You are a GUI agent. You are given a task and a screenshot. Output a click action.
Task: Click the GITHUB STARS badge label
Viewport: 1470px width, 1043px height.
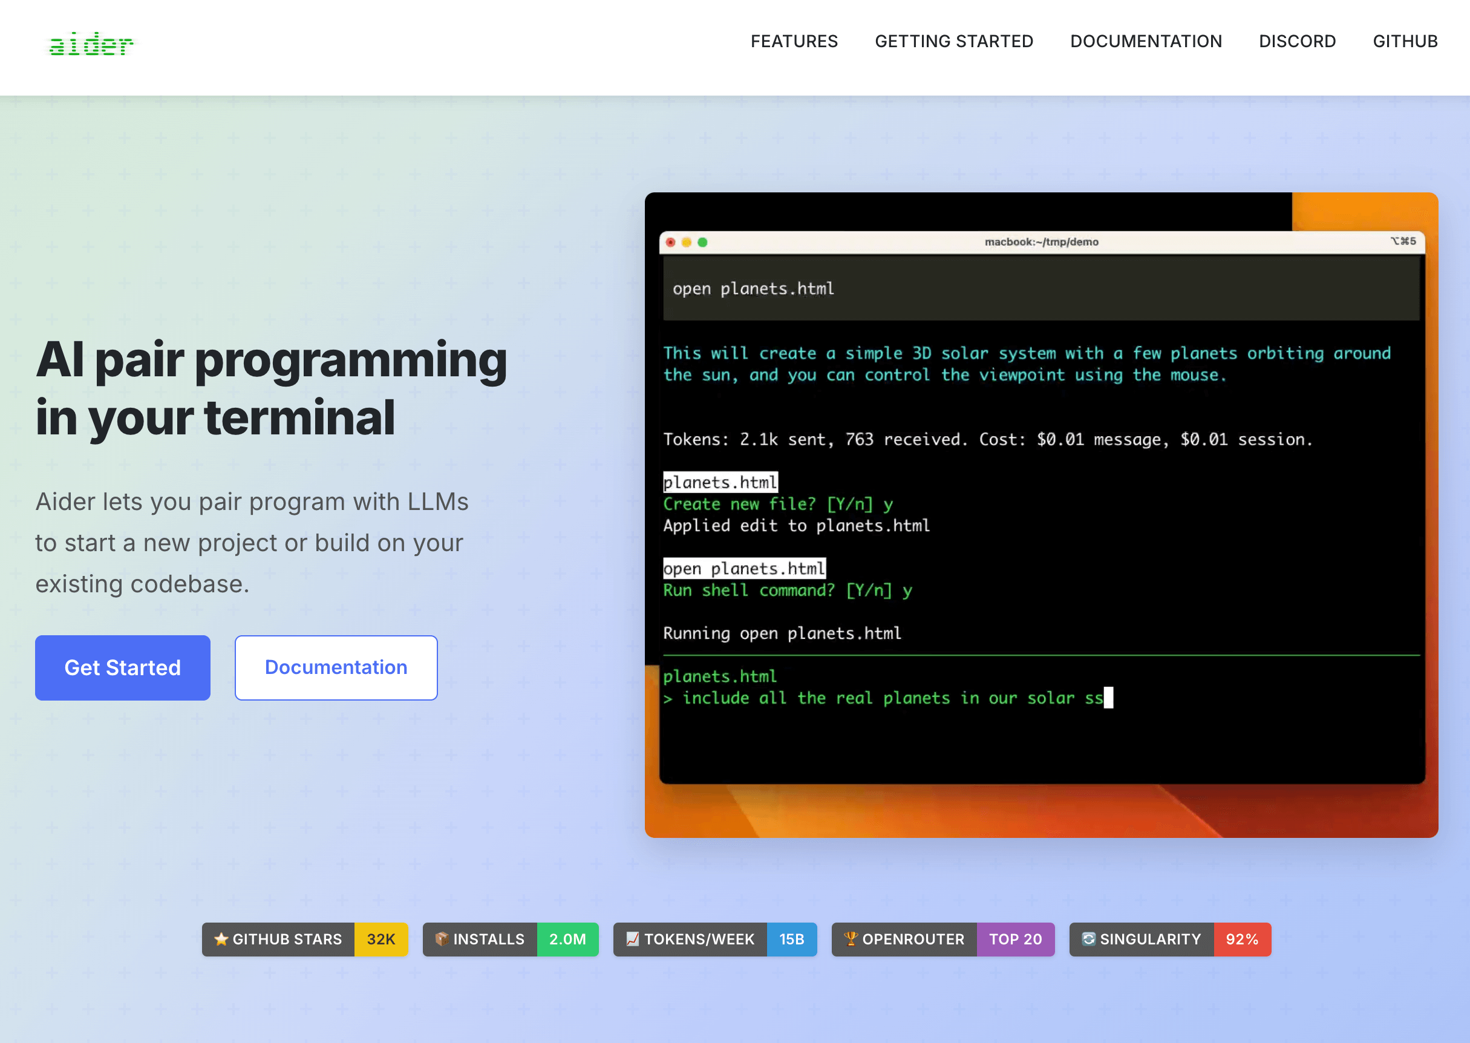287,939
